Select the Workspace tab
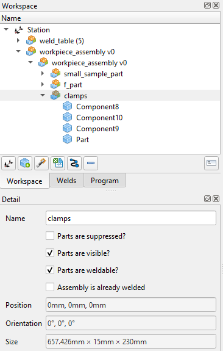Image resolution: width=223 pixels, height=351 pixels. pyautogui.click(x=24, y=181)
